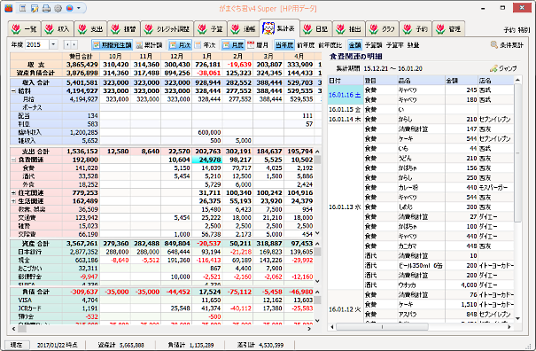Viewport: 536px width, 351px height.
Task: Select 数量 value mode
Action: (x=413, y=45)
